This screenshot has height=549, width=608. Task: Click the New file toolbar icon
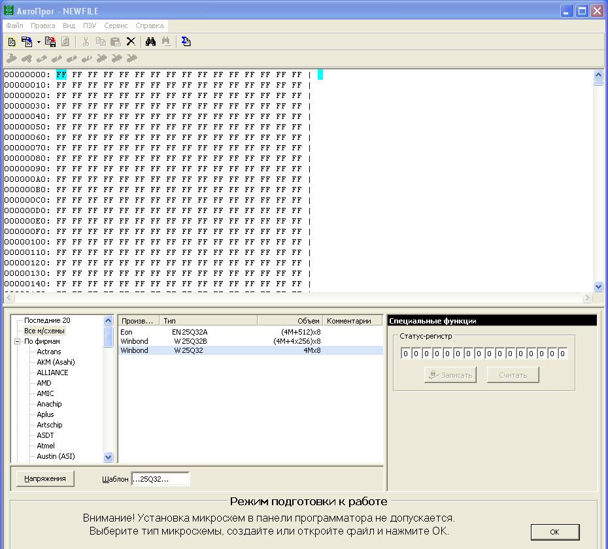click(x=12, y=42)
